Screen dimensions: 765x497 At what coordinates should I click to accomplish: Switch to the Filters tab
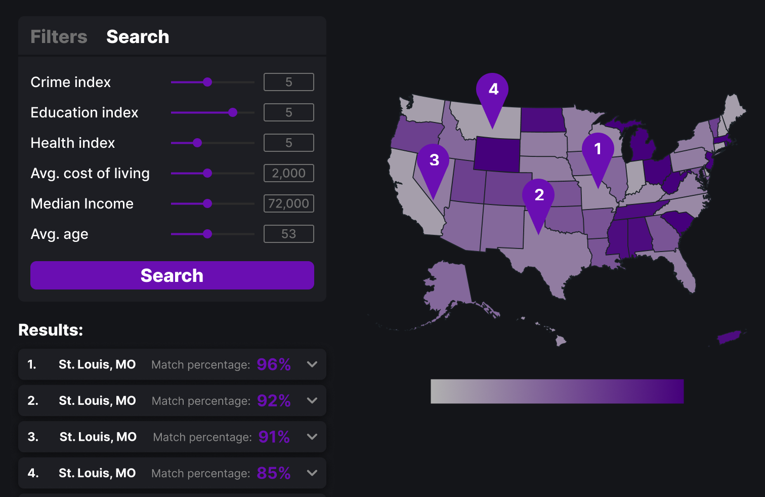pyautogui.click(x=59, y=37)
